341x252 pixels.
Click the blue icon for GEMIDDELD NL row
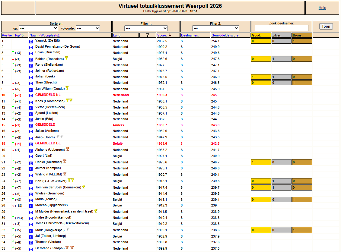pos(31,96)
